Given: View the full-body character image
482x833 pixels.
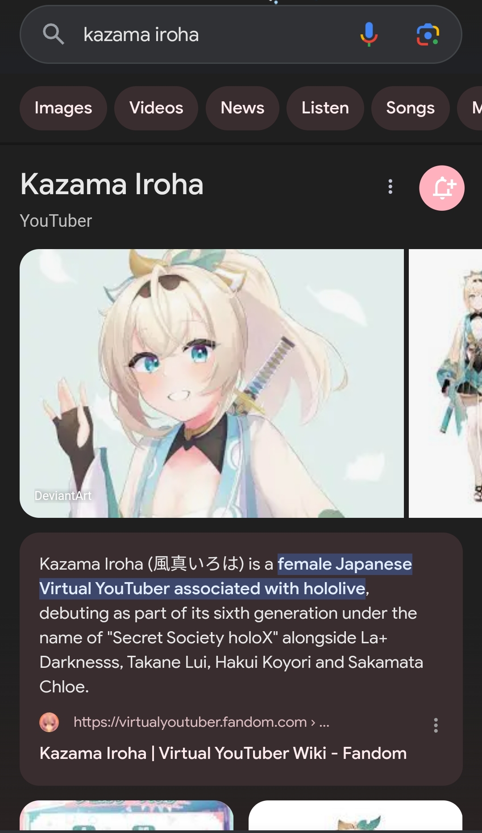Looking at the screenshot, I should click(445, 383).
